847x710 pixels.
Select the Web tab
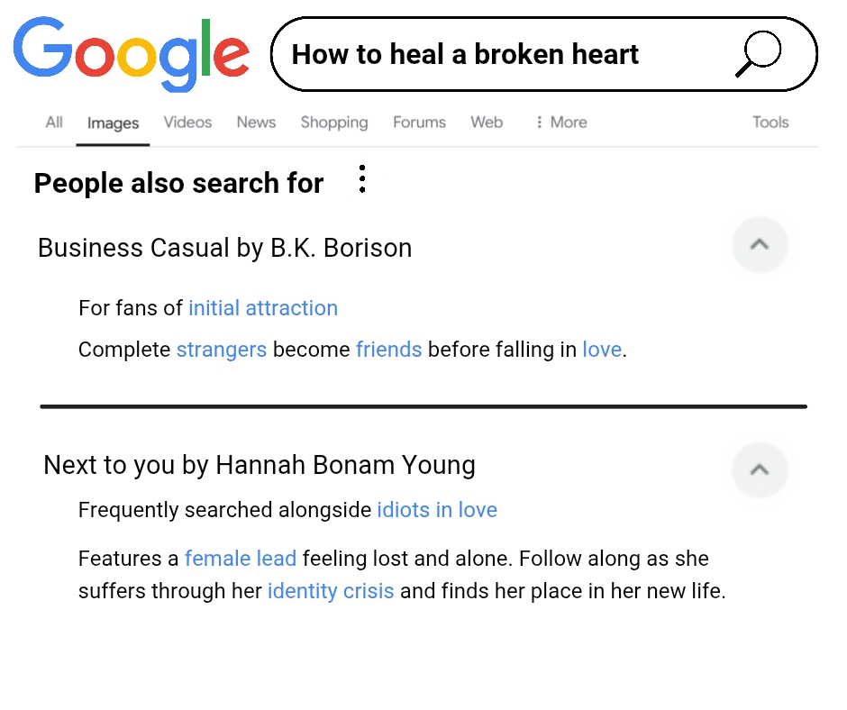[487, 123]
